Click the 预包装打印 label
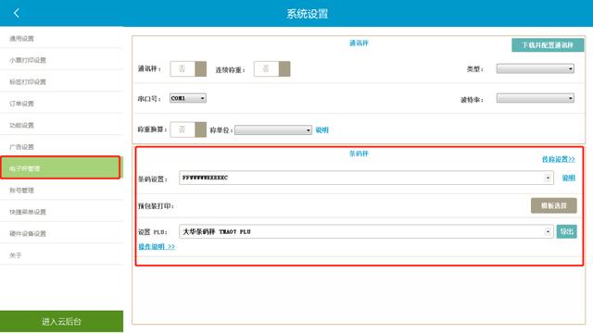 [x=156, y=205]
